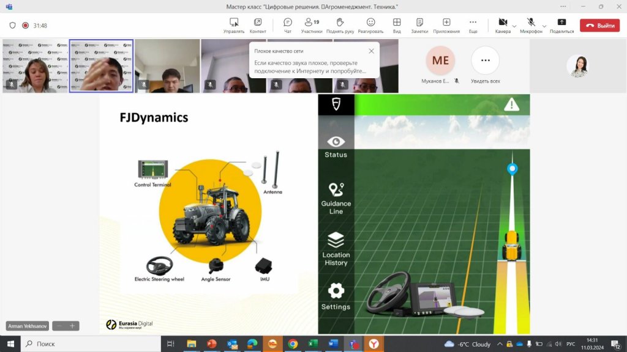Show the Participants (Участники) list
Screen dimensions: 627x352
[x=312, y=25]
